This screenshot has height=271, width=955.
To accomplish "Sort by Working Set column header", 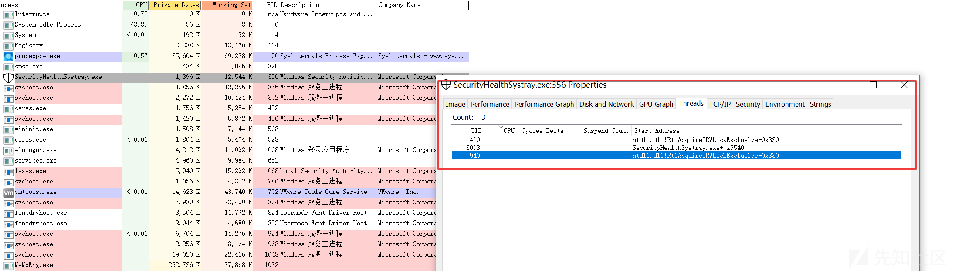I will (227, 5).
